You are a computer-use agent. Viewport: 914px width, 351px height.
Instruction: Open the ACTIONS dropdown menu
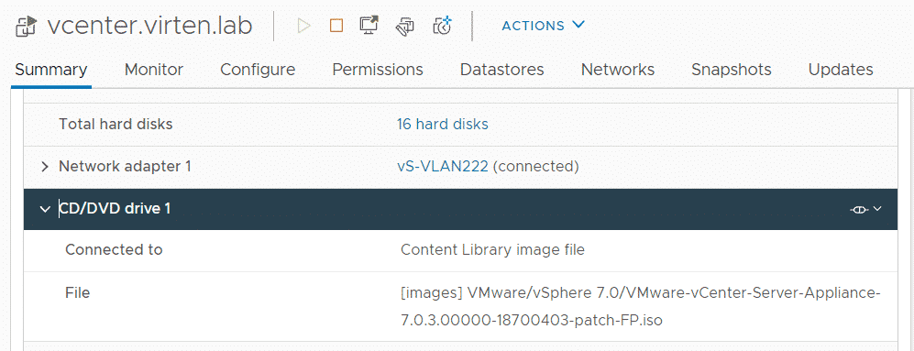(543, 25)
